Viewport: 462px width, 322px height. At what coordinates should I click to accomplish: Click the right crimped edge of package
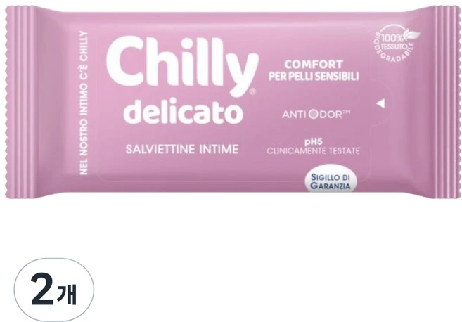(446, 103)
